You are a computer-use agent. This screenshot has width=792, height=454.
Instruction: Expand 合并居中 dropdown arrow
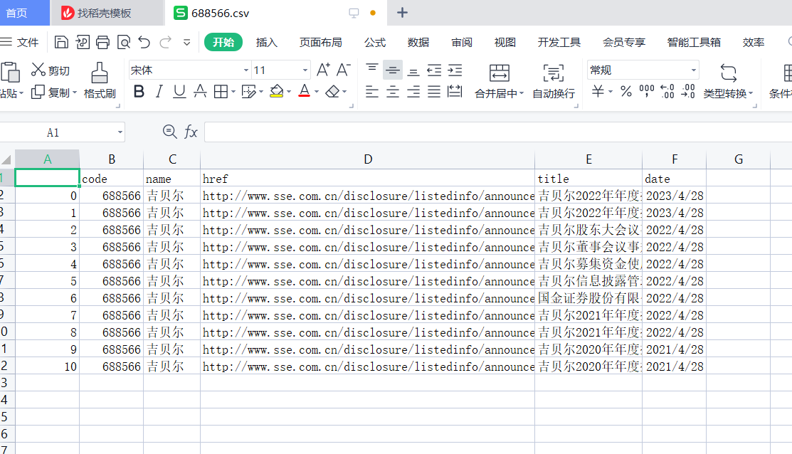click(x=522, y=93)
